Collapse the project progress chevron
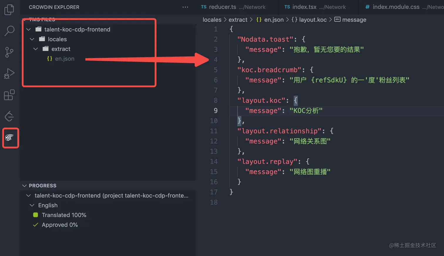444x256 pixels. (28, 195)
